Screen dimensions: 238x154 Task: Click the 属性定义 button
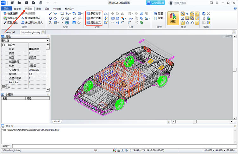(x=94, y=23)
